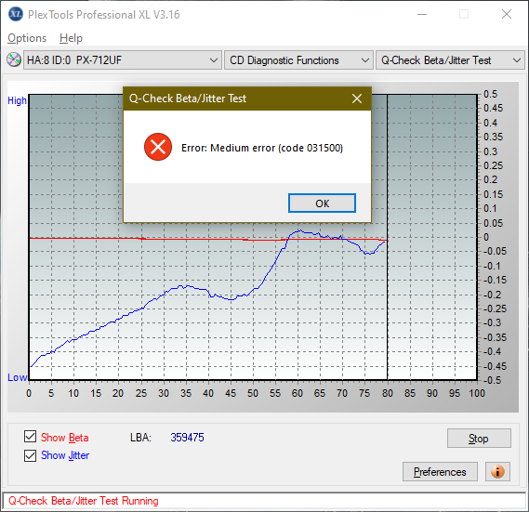Uncheck the Show Jitter checkbox
This screenshot has width=529, height=512.
[x=31, y=455]
